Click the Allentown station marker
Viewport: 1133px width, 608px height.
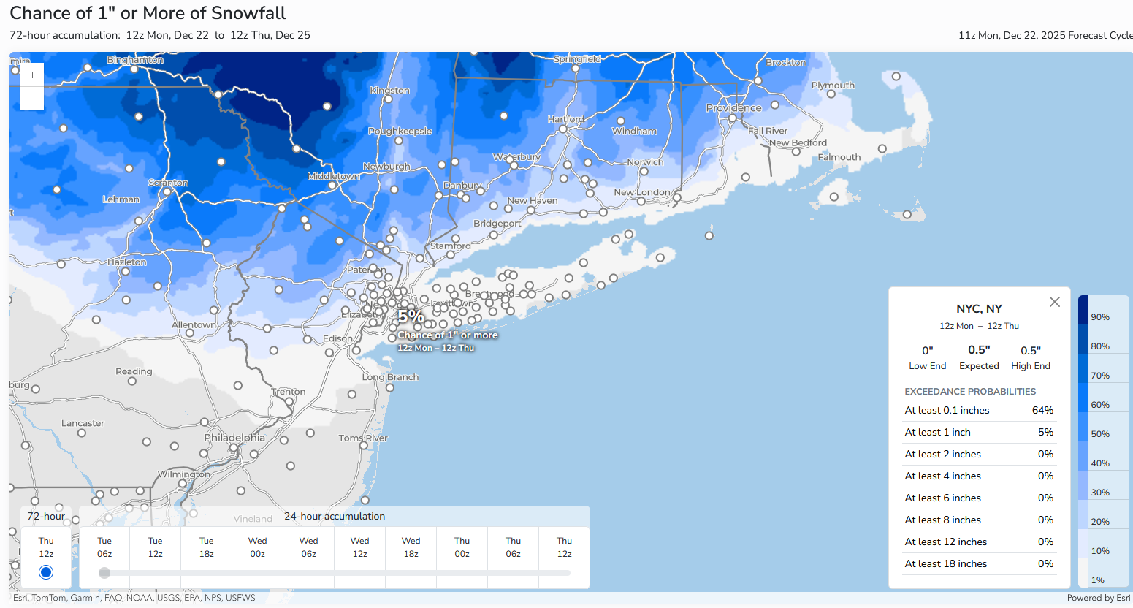[x=190, y=333]
